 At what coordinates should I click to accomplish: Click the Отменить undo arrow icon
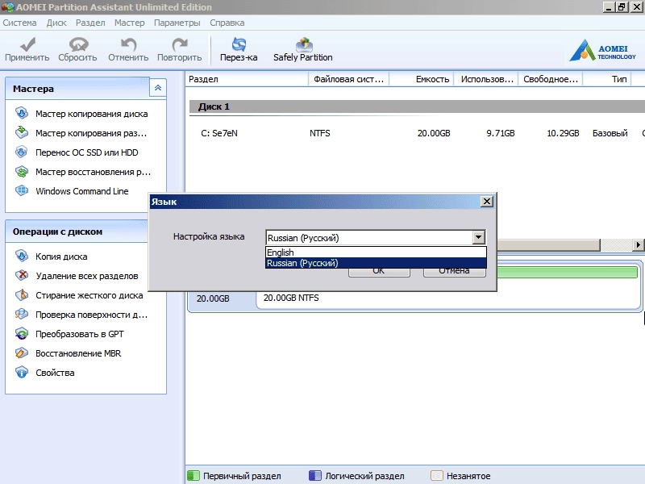pos(128,44)
